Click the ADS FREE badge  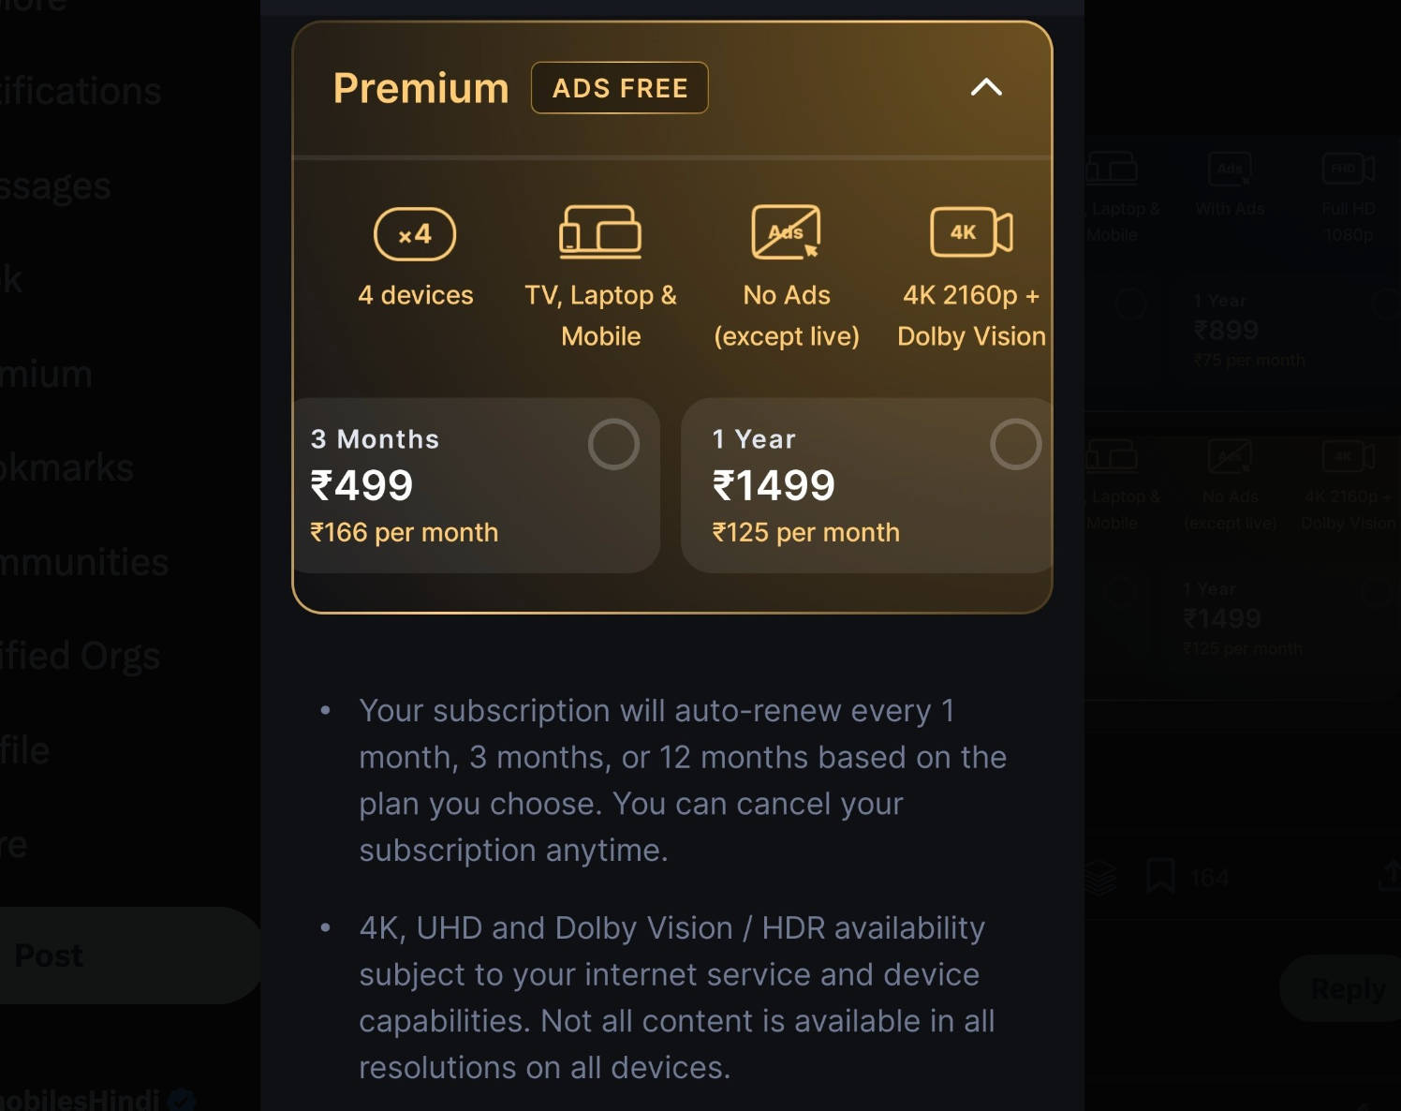[620, 88]
